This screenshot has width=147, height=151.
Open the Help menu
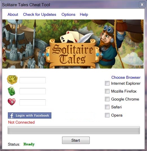click(x=84, y=15)
